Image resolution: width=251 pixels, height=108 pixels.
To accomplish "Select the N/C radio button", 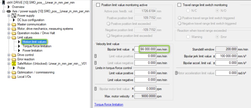I will (188, 11).
